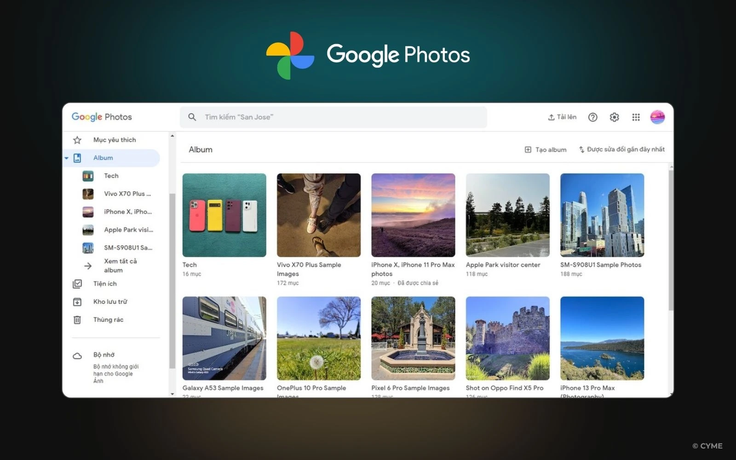Select the Tech album in the sidebar

pyautogui.click(x=110, y=176)
